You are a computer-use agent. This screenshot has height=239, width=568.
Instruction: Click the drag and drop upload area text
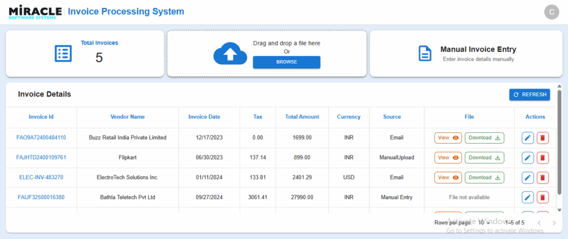coord(287,43)
